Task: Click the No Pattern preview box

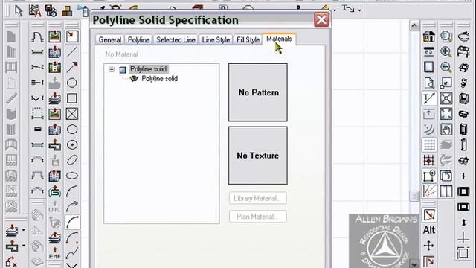Action: click(258, 92)
